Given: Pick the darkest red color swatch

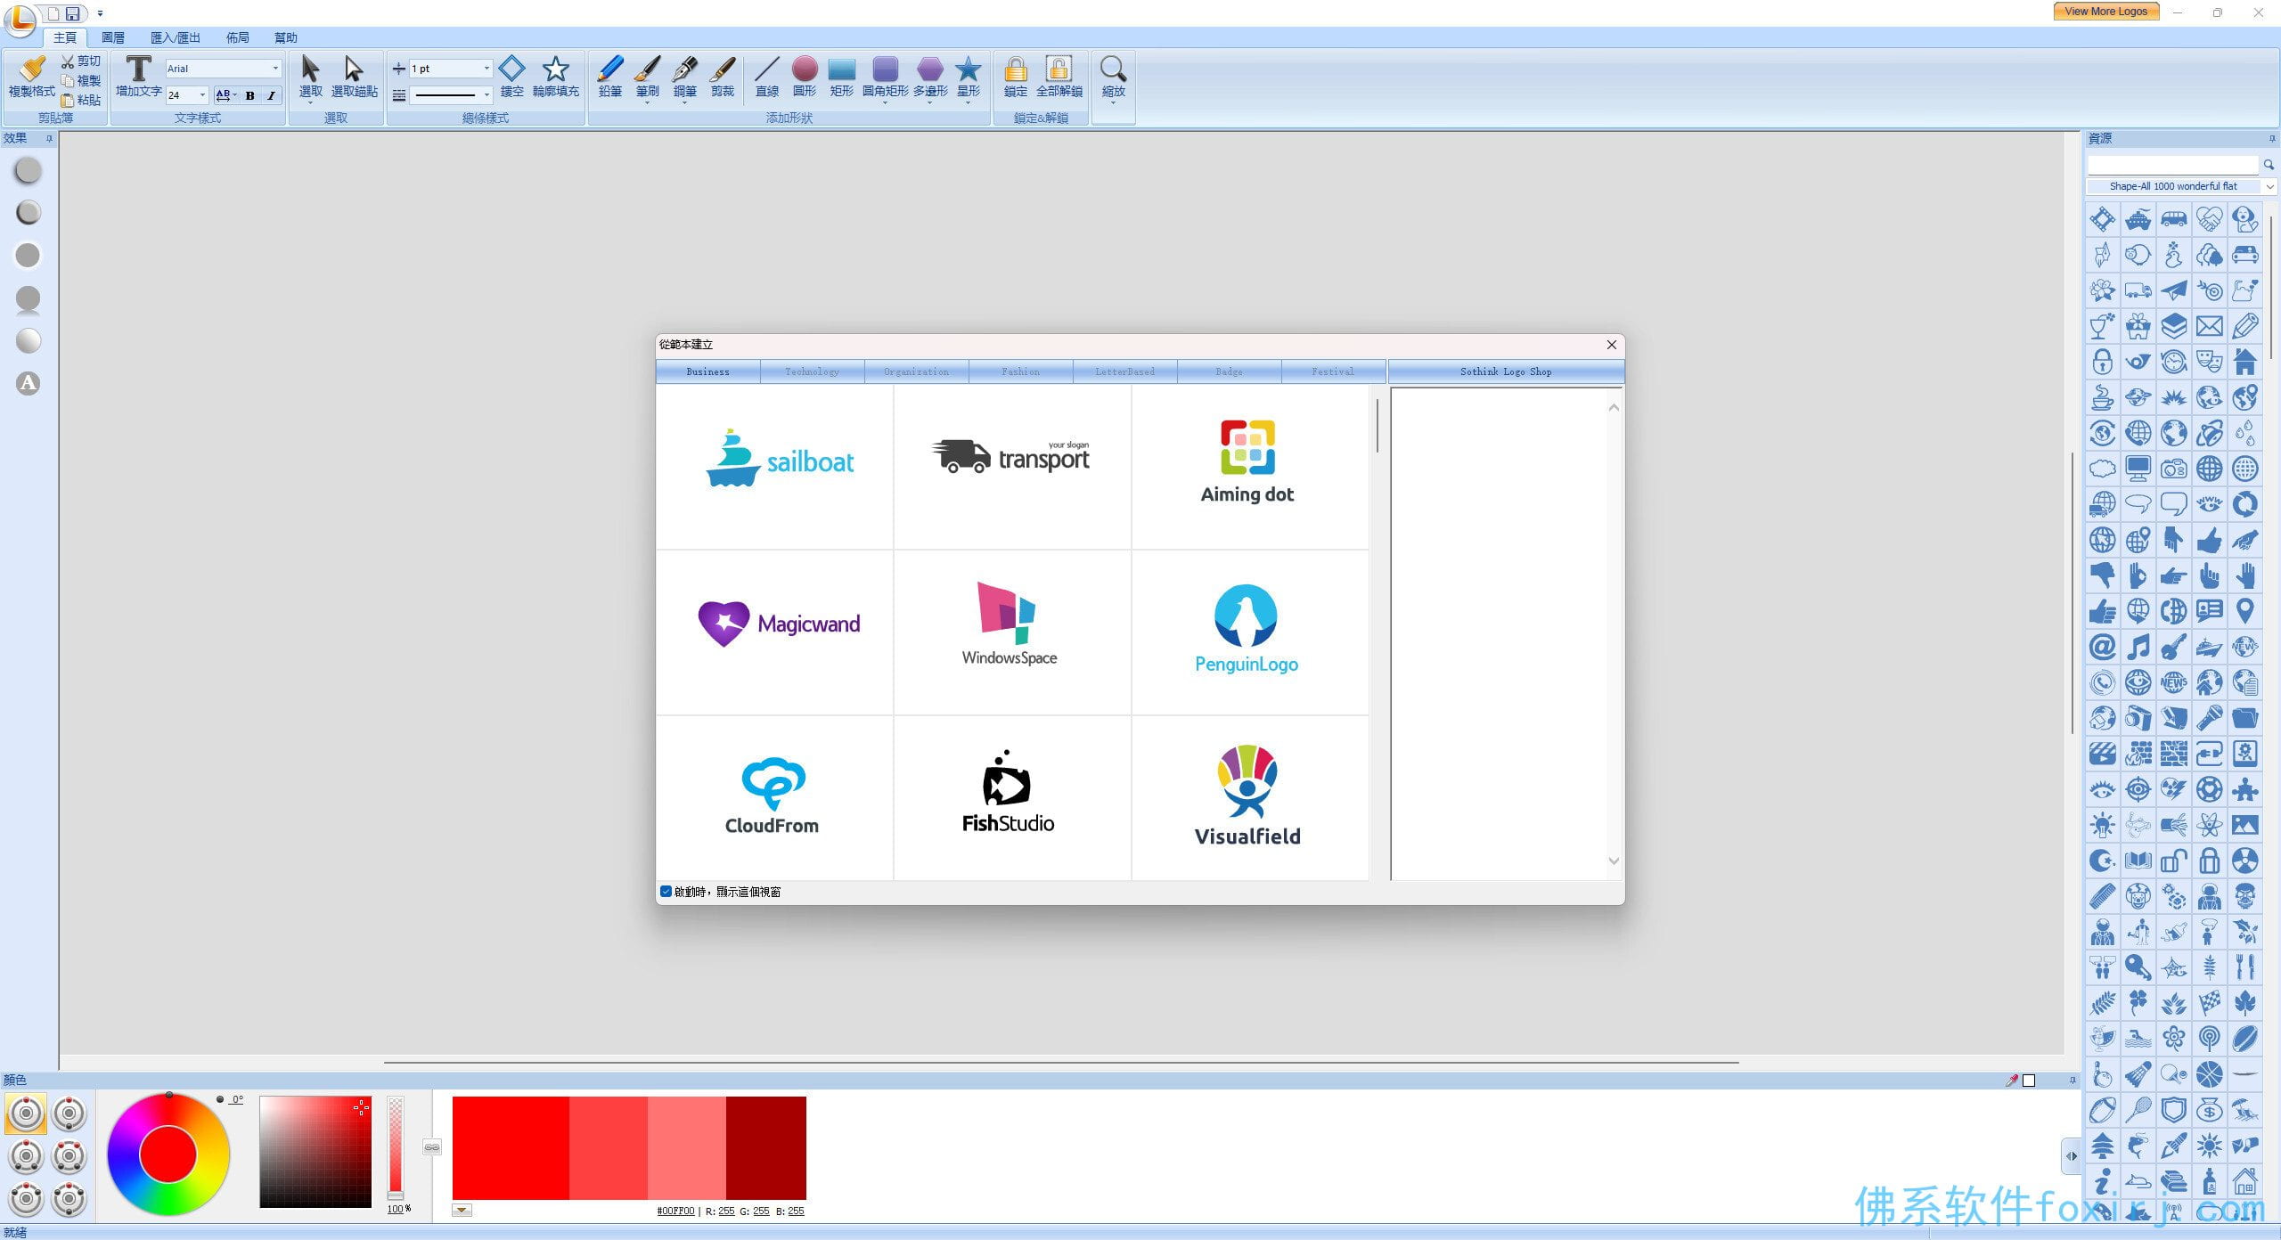Looking at the screenshot, I should pos(765,1147).
